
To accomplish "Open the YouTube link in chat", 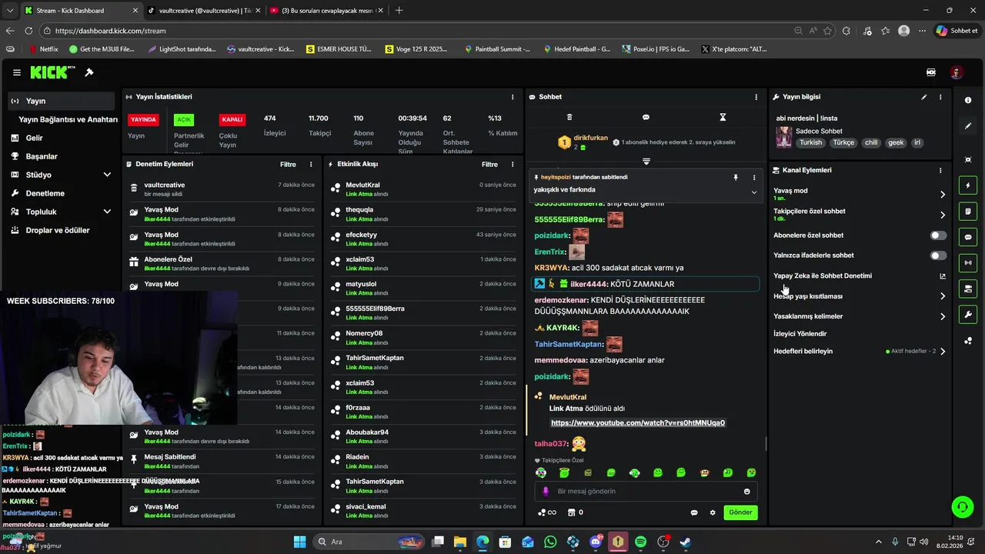I will point(638,422).
